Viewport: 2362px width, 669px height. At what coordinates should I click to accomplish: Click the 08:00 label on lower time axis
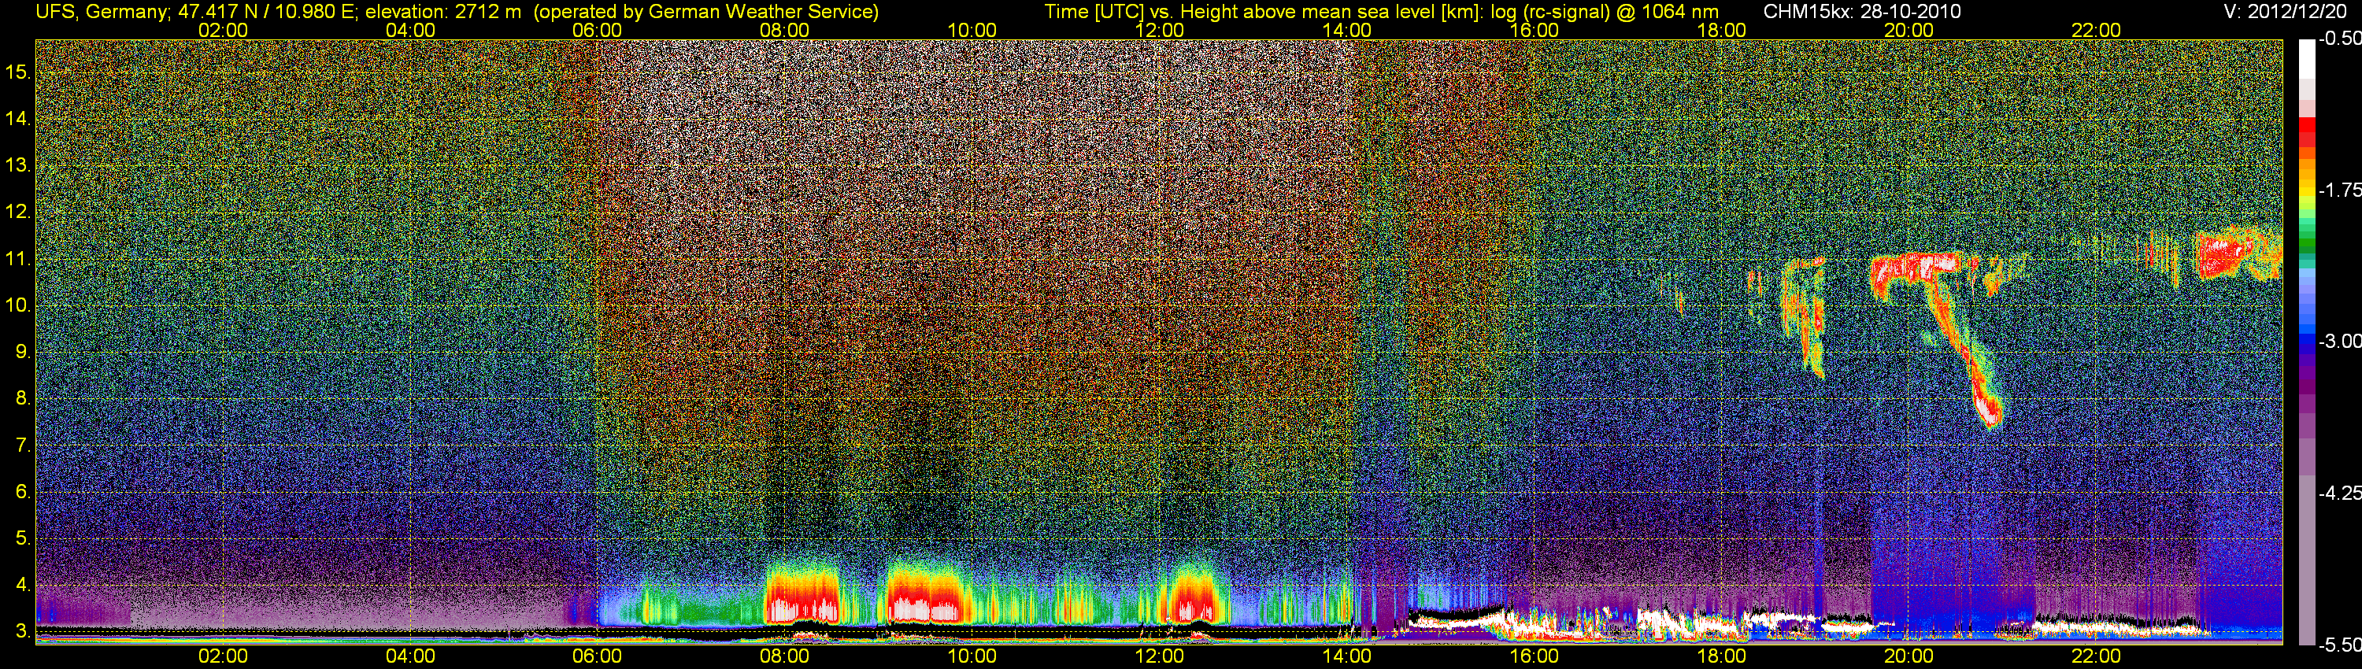tap(785, 656)
